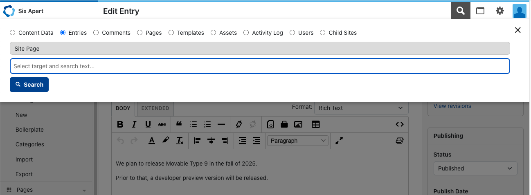Open New in the sidebar
The height and width of the screenshot is (195, 531).
[21, 115]
